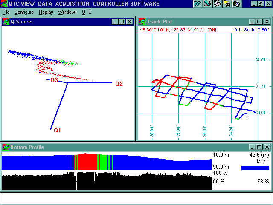
Task: Open the File menu
Action: pos(6,12)
